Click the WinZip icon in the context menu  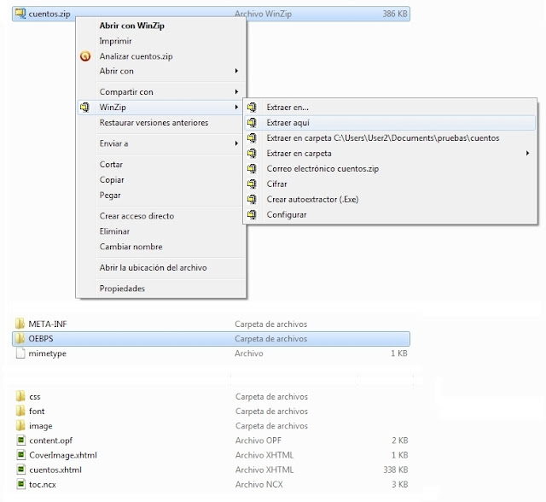pos(84,108)
